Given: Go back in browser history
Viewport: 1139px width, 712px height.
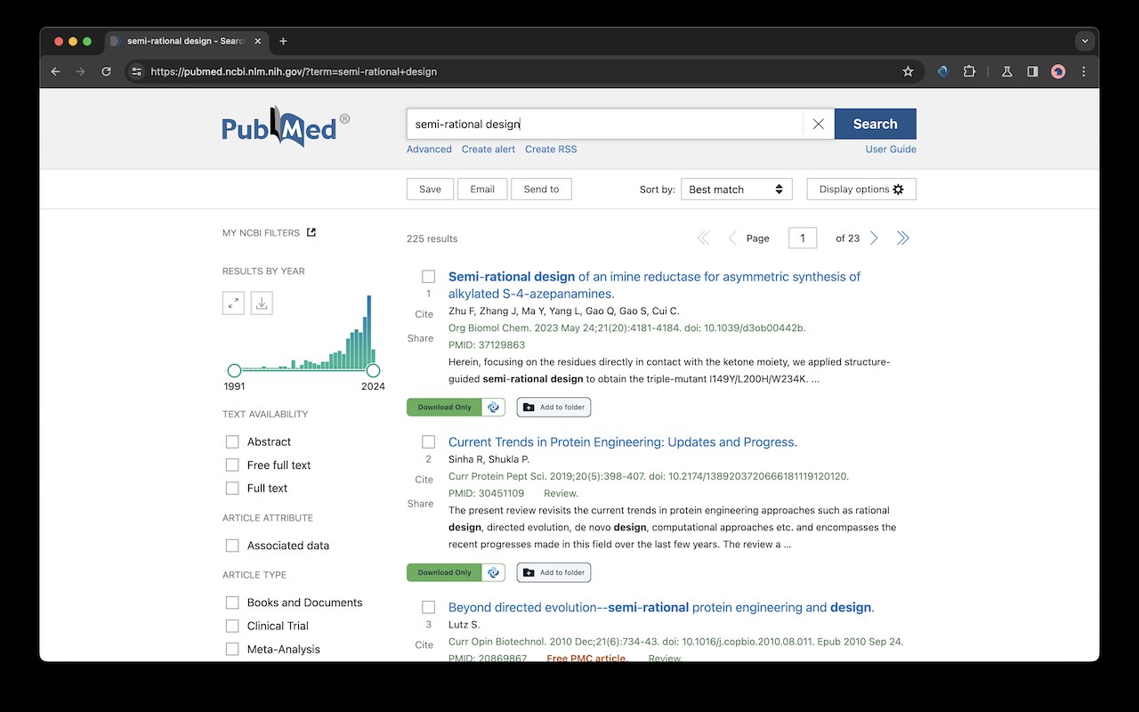Looking at the screenshot, I should point(56,71).
